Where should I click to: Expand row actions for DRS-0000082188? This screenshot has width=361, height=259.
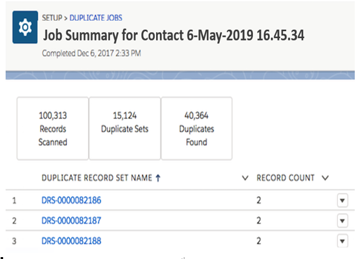[x=342, y=241]
